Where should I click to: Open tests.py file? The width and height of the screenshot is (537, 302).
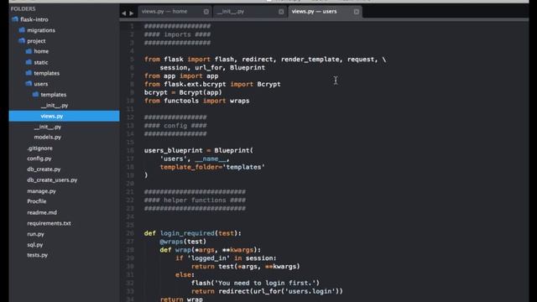tap(37, 255)
